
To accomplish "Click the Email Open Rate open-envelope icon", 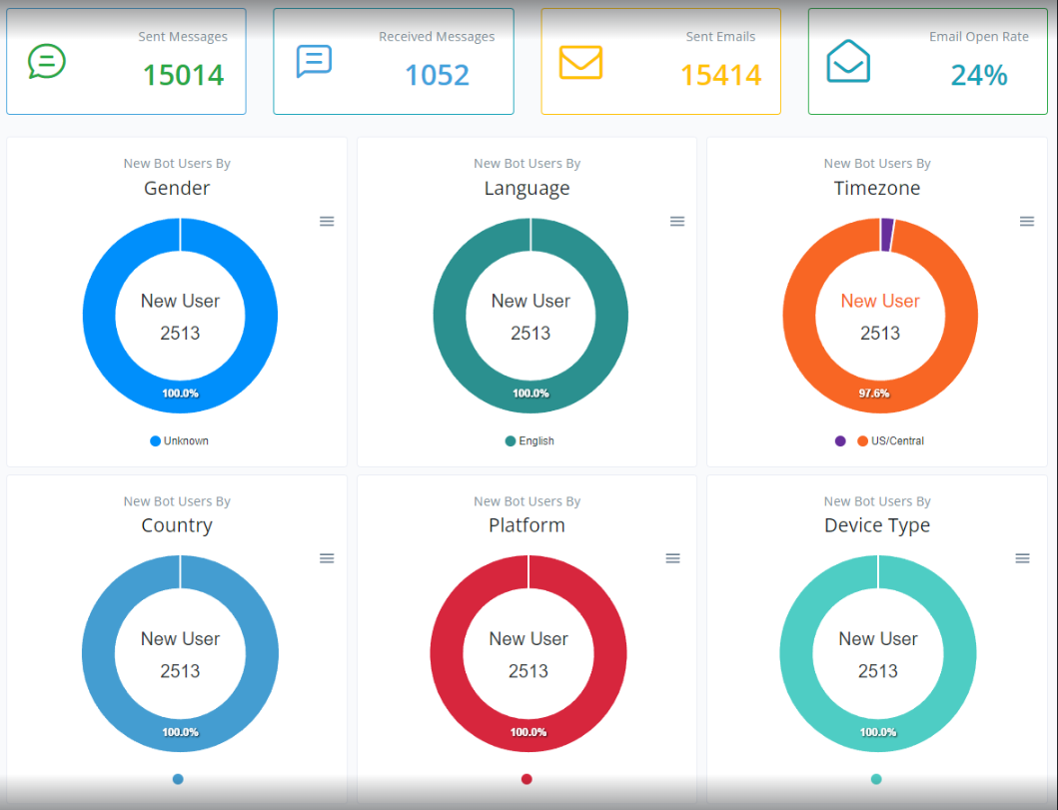I will (848, 62).
